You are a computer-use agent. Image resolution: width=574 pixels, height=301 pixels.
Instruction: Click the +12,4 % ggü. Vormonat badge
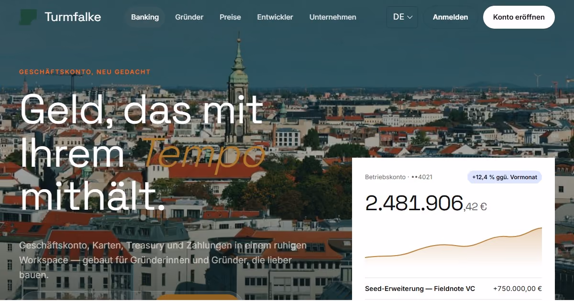(x=505, y=177)
